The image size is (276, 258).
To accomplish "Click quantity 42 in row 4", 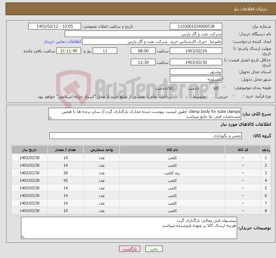I will pos(66,181).
